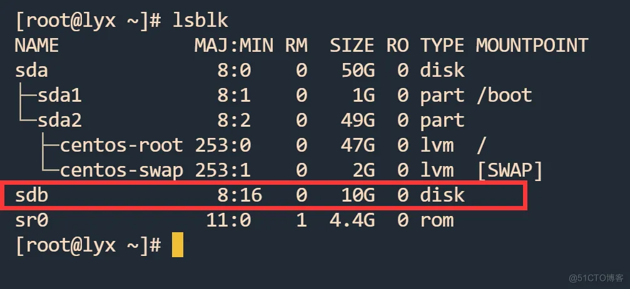Click the TYPE column header
Screen dimensions: 630x289
[x=442, y=46]
